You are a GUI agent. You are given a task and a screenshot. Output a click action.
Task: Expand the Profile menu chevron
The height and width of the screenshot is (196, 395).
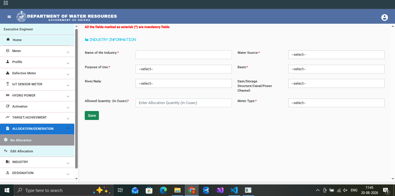pyautogui.click(x=68, y=63)
